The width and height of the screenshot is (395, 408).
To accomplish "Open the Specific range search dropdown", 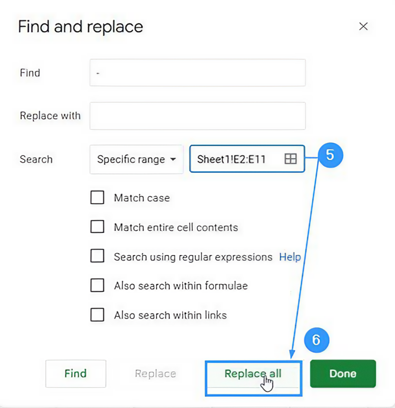I will click(x=137, y=159).
